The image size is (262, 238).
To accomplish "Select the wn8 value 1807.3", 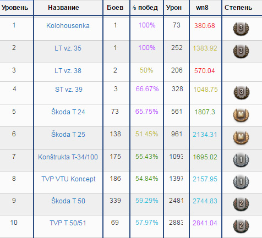I will 205,112.
